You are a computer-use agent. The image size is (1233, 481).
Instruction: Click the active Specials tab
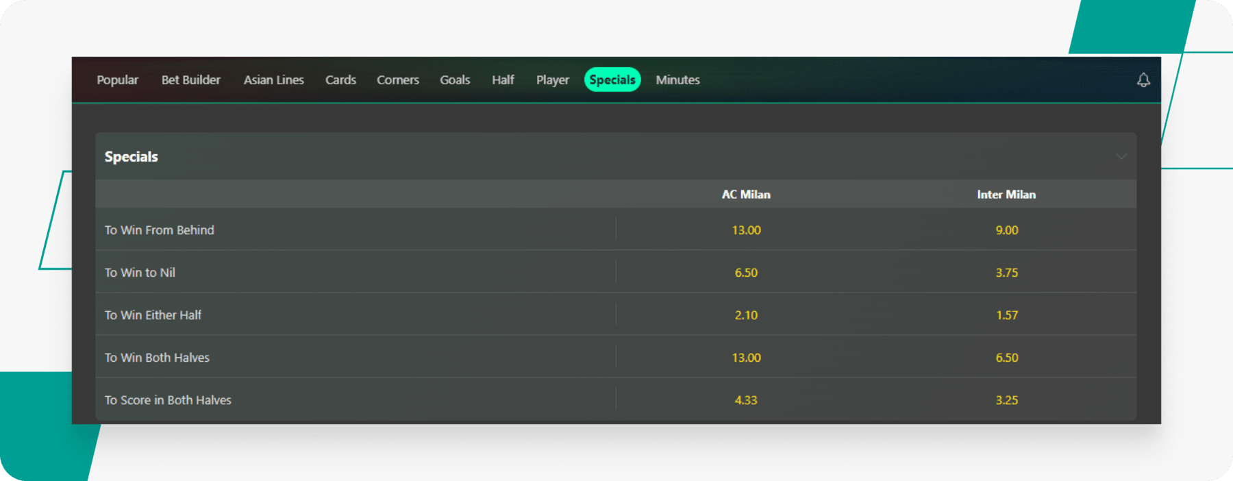(612, 79)
